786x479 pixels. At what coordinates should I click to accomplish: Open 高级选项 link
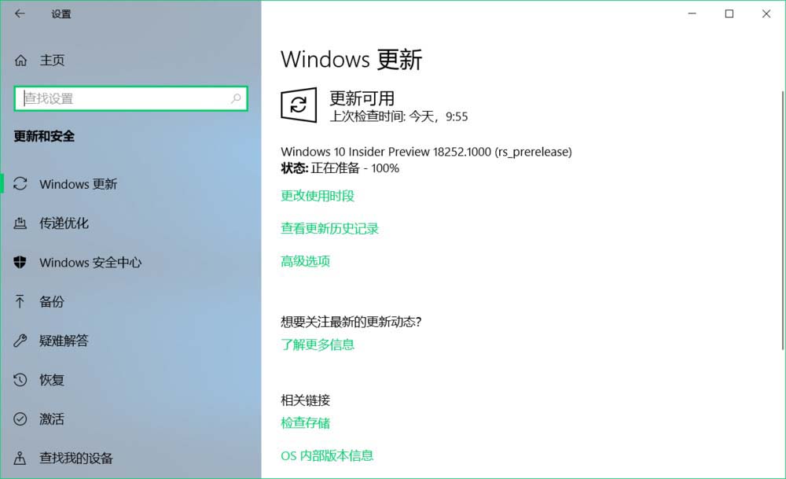coord(305,261)
